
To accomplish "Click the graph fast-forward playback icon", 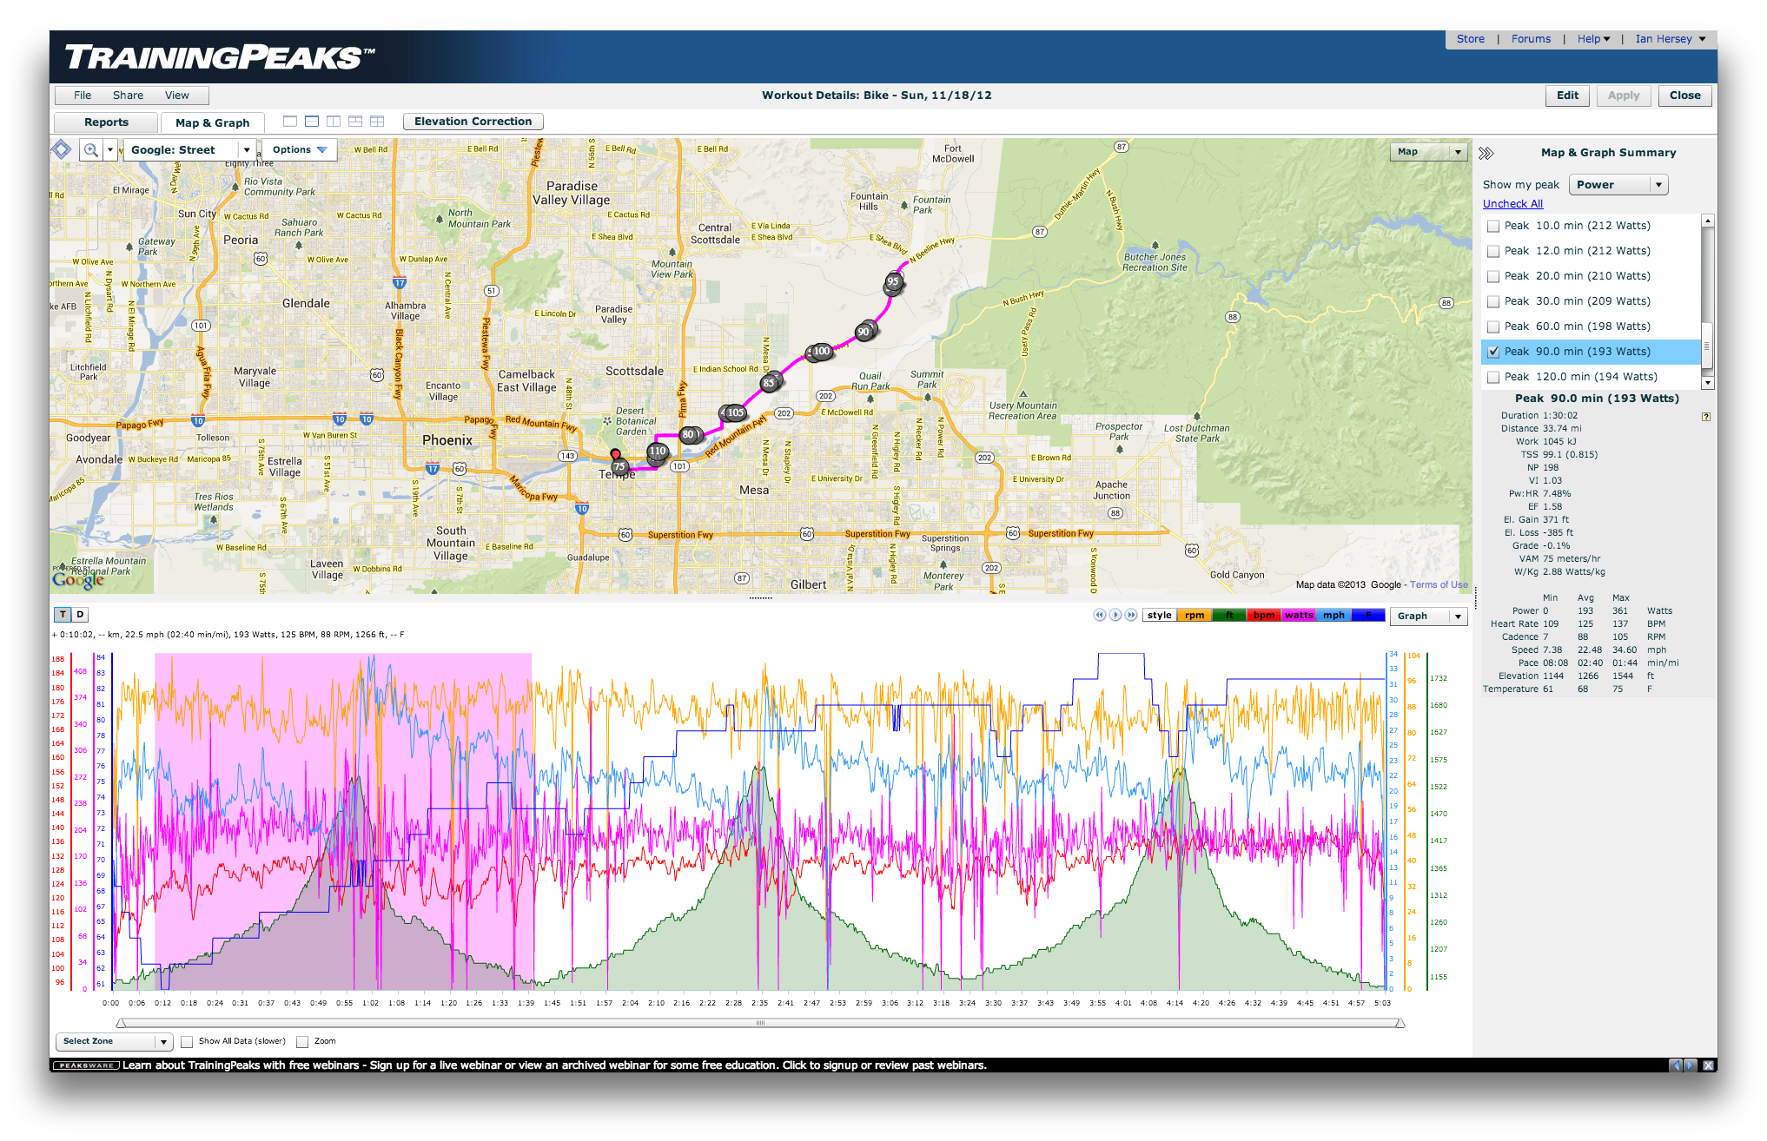I will (1131, 616).
